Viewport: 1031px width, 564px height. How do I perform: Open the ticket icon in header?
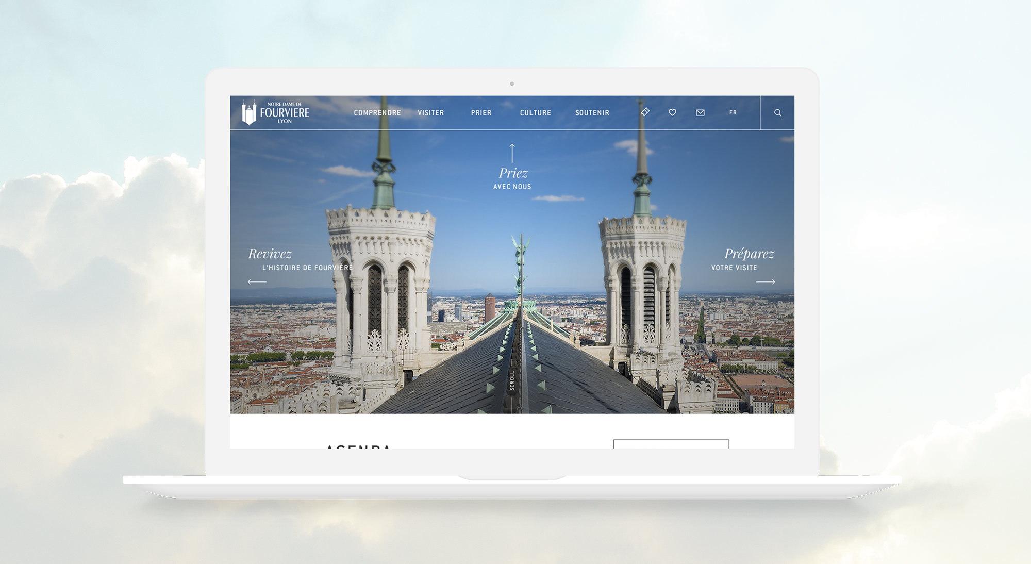click(645, 112)
